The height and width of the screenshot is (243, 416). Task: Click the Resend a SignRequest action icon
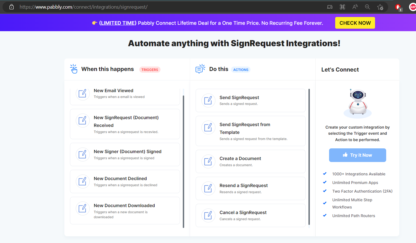coord(208,188)
